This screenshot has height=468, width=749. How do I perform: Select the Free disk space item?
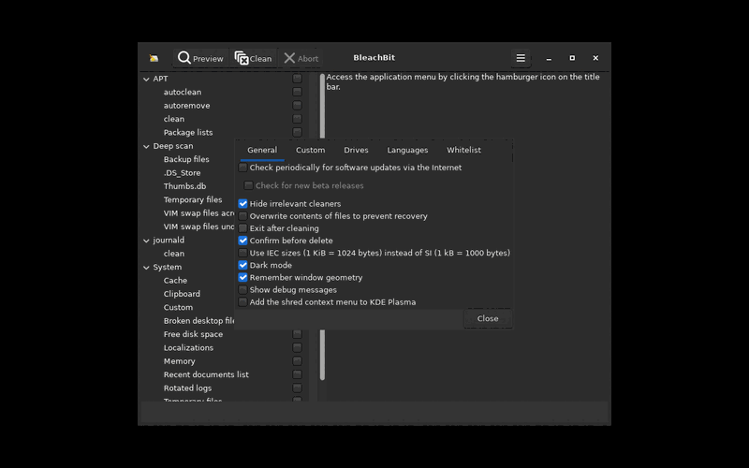coord(193,334)
